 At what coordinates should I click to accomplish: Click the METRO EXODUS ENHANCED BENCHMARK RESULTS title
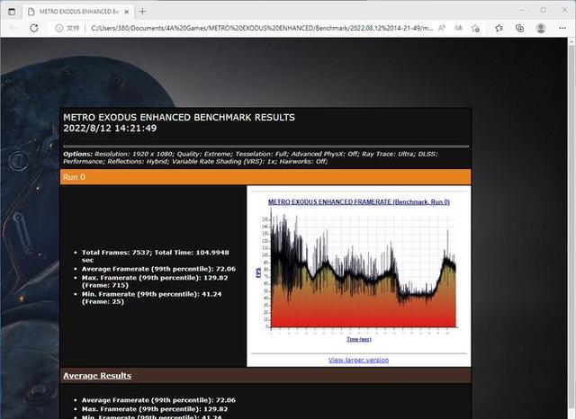[179, 118]
